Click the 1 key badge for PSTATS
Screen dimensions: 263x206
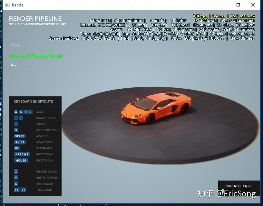16,124
